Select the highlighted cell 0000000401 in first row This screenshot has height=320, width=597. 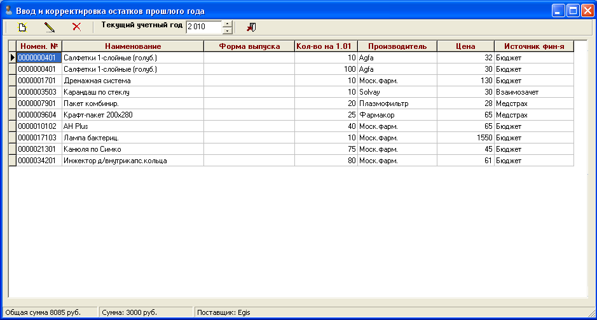tap(39, 58)
